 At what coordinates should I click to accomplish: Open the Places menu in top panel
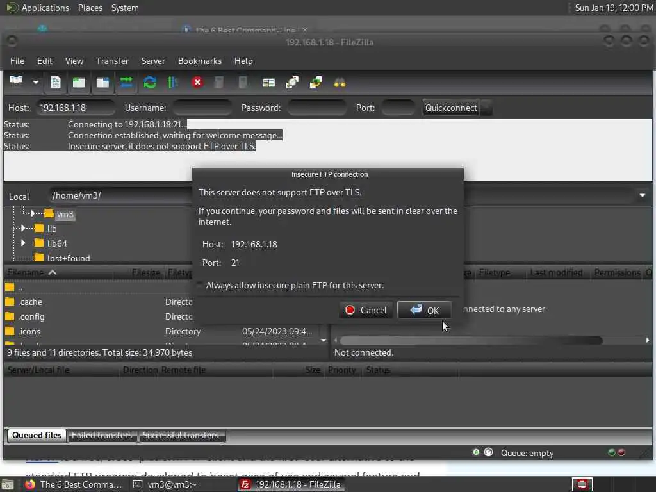[90, 8]
